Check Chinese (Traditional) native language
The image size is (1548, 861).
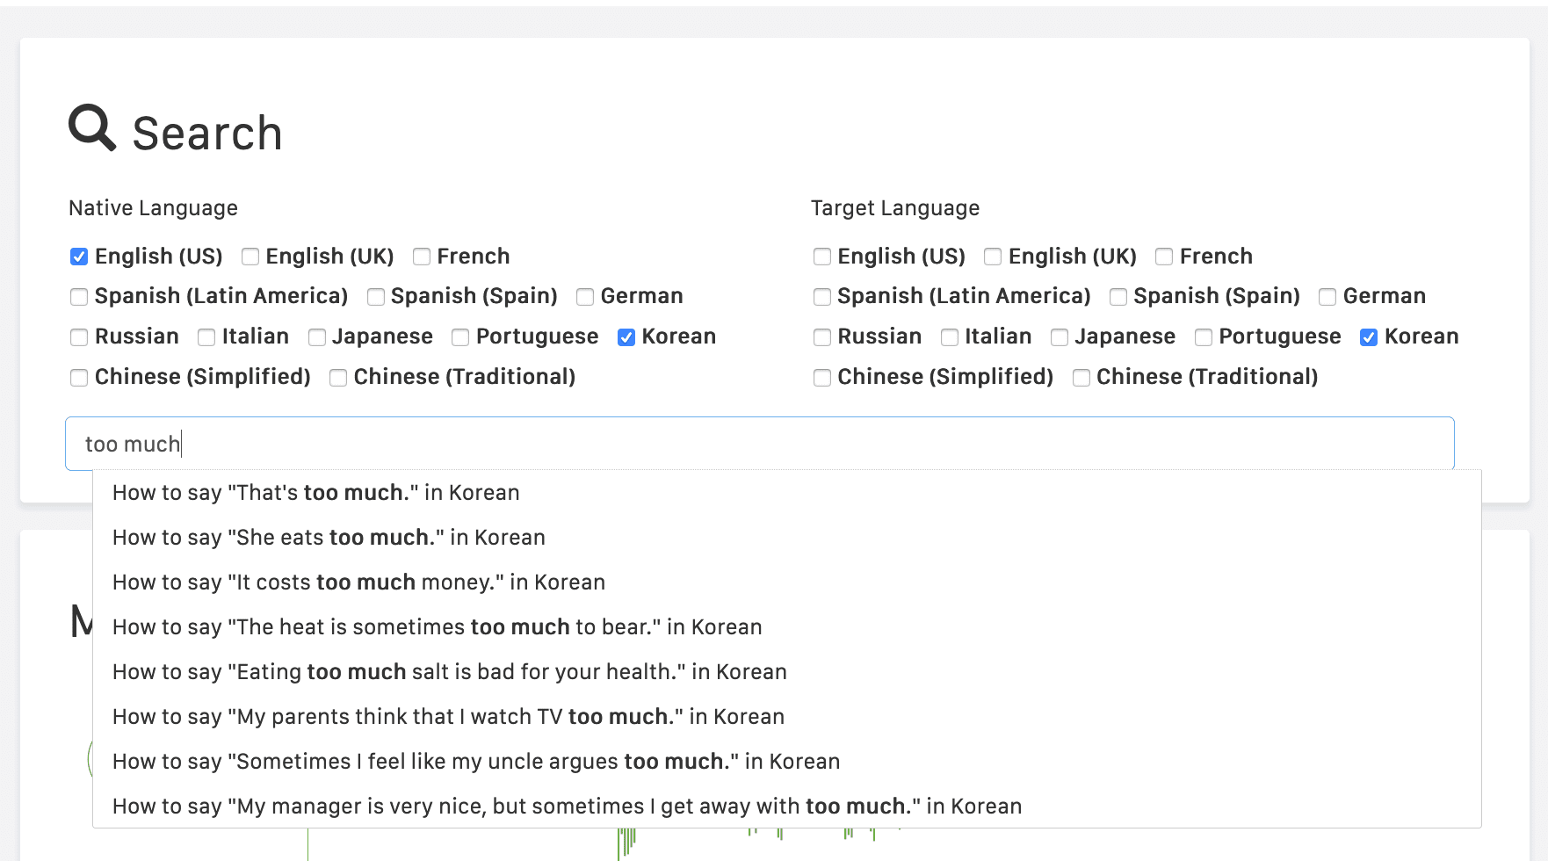tap(338, 378)
